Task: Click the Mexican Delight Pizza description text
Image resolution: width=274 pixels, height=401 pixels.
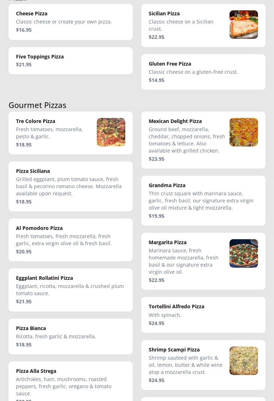Action: coord(187,140)
